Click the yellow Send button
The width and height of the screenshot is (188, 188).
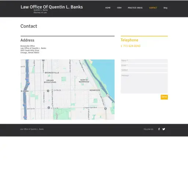point(164,97)
